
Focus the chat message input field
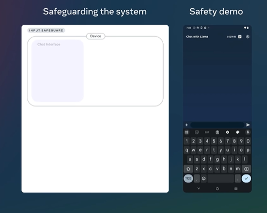click(217, 125)
